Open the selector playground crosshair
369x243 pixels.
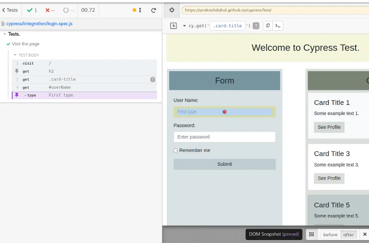pyautogui.click(x=172, y=10)
